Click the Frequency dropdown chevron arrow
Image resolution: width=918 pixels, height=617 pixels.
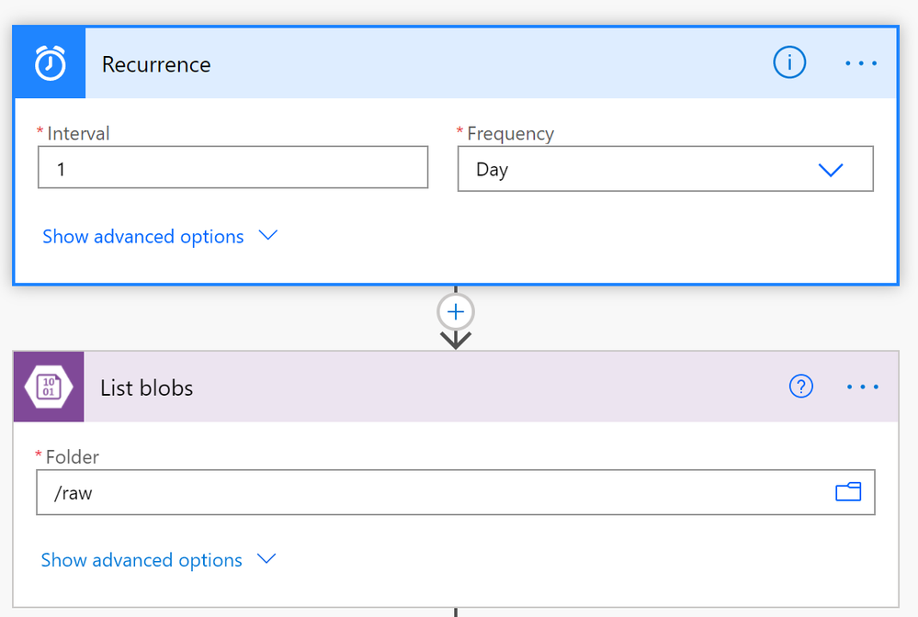coord(831,170)
